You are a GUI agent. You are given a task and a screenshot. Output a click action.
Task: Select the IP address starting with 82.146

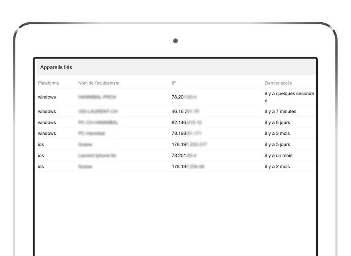pos(187,123)
